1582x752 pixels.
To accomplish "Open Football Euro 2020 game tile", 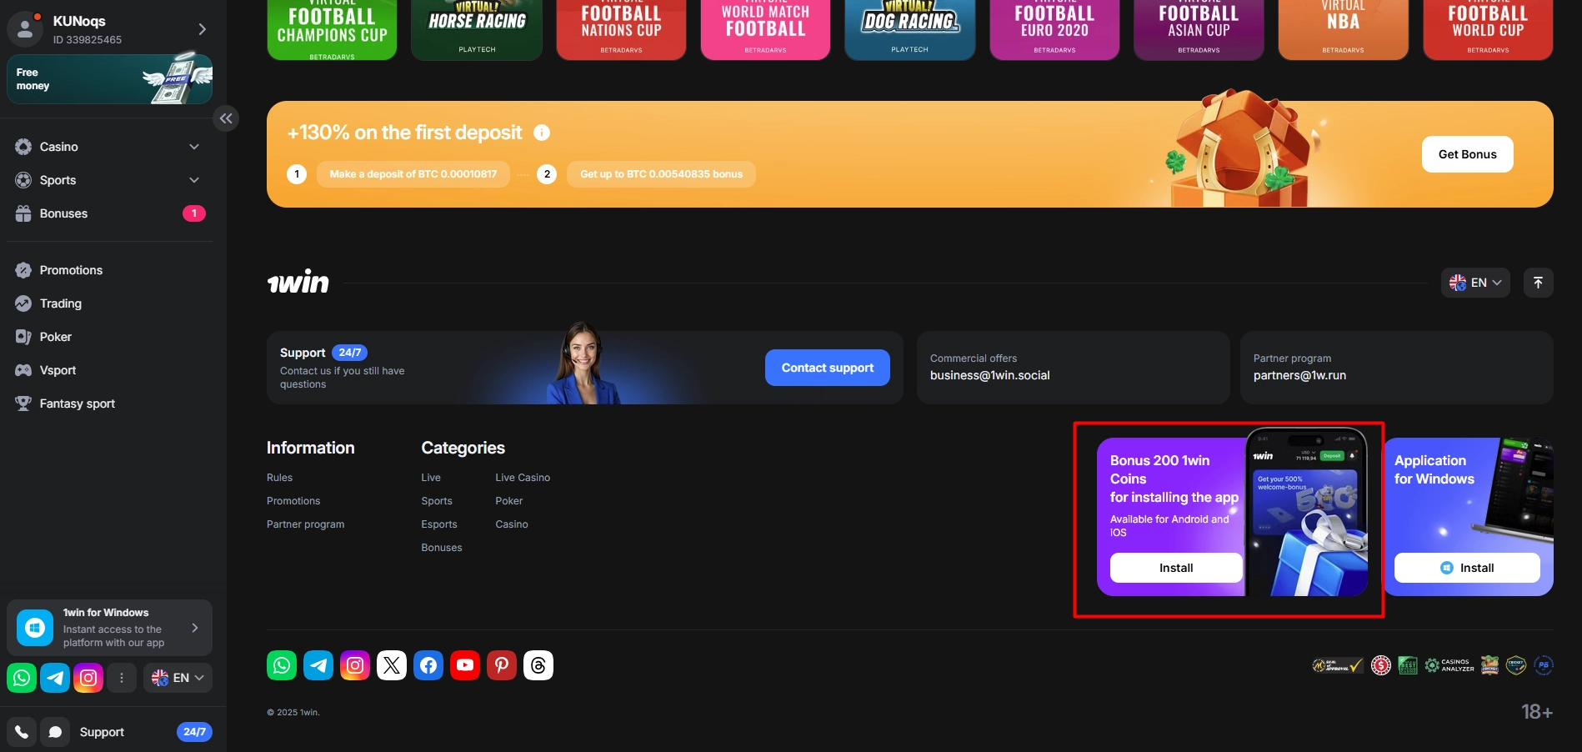I will [x=1054, y=30].
